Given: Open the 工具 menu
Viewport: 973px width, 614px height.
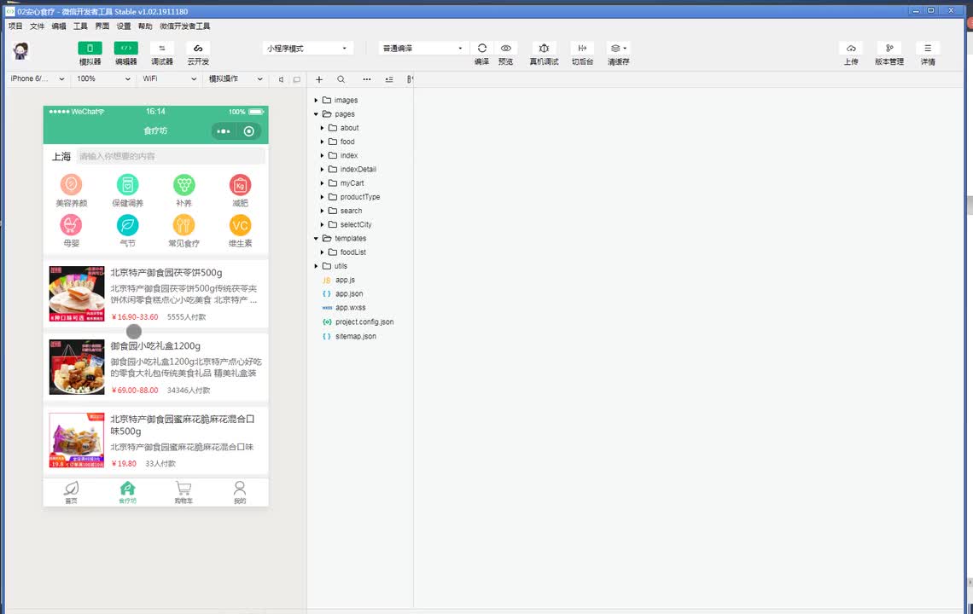Looking at the screenshot, I should point(81,26).
